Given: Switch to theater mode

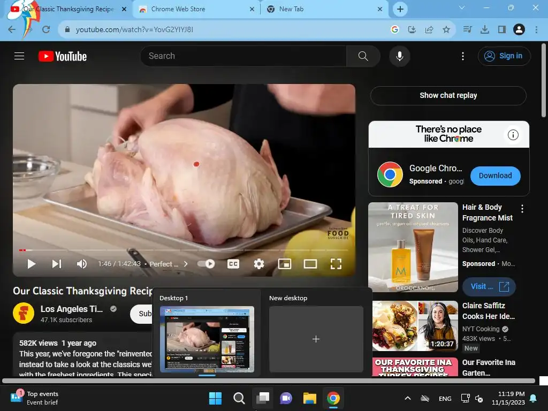Looking at the screenshot, I should tap(310, 264).
